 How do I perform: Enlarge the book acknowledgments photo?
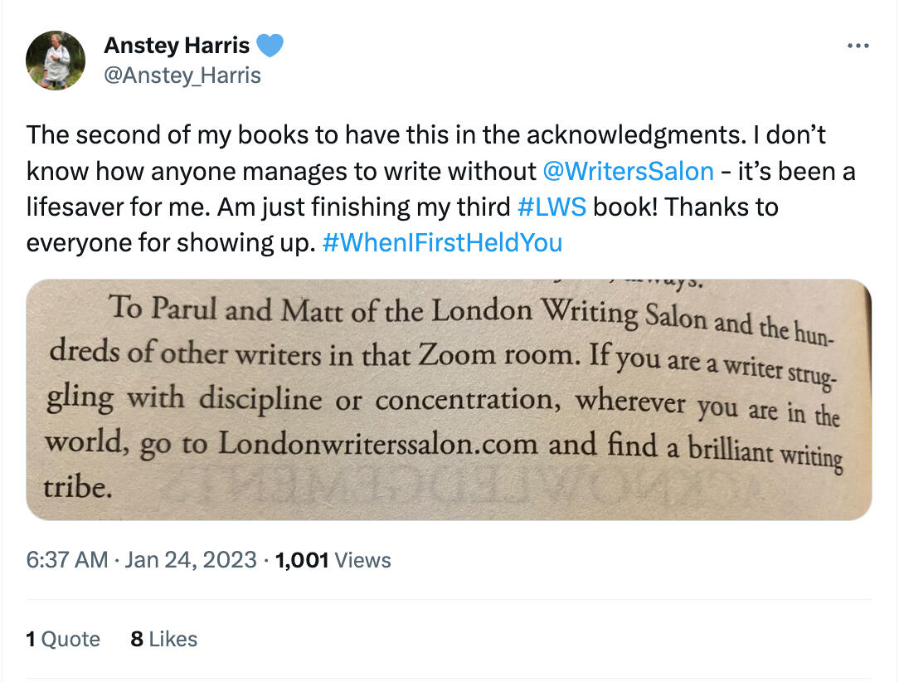point(449,399)
